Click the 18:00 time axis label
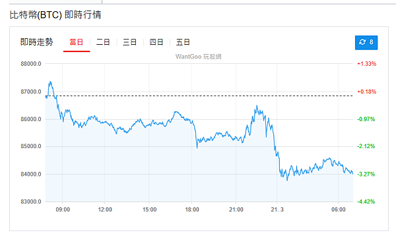The width and height of the screenshot is (396, 239). (x=192, y=209)
